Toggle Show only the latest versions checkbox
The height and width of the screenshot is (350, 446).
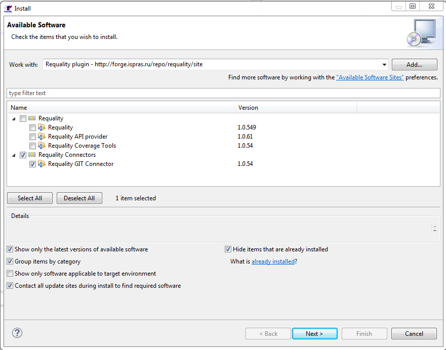point(10,249)
